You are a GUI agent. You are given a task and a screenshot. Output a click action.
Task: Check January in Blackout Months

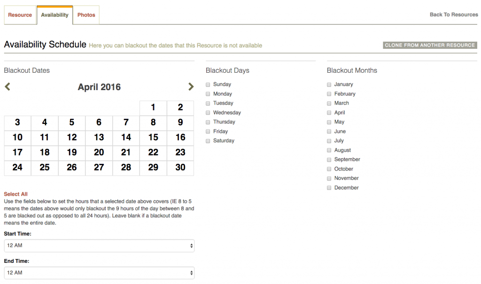point(329,84)
